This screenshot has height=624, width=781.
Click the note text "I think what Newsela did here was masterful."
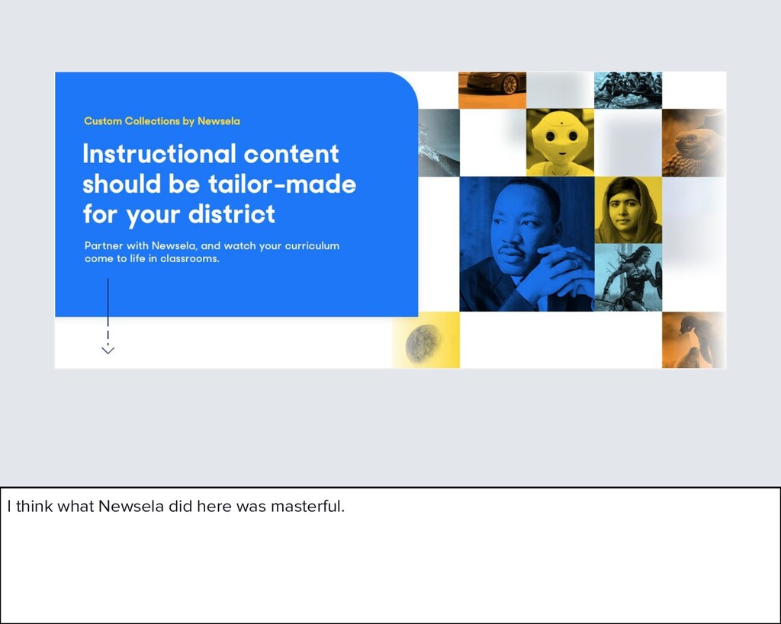(x=176, y=507)
